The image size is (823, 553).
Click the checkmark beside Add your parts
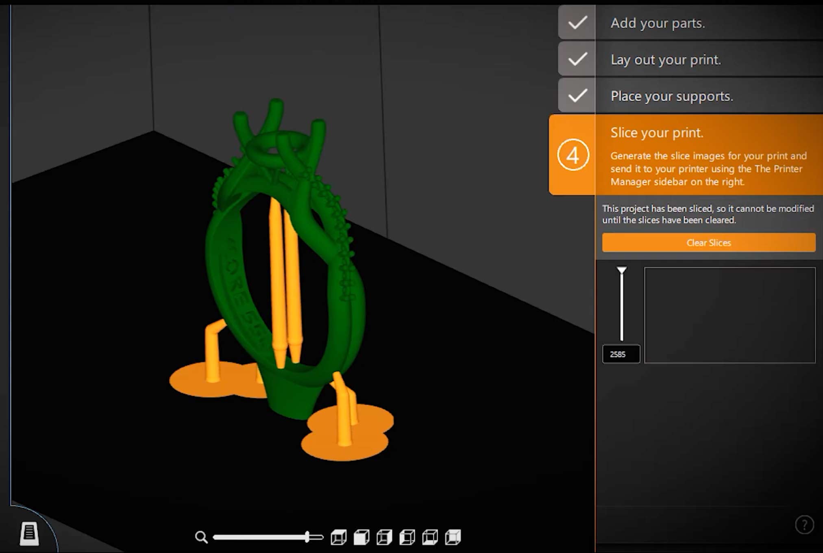coord(577,23)
